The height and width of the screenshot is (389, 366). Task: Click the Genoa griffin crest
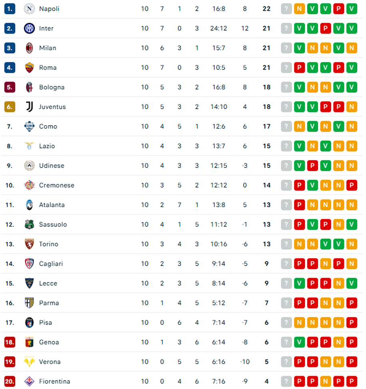[x=29, y=342]
